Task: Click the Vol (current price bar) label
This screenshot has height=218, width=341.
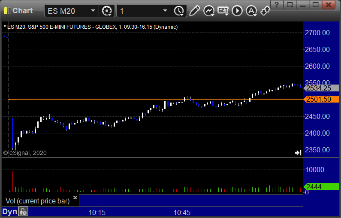Action: pyautogui.click(x=37, y=201)
